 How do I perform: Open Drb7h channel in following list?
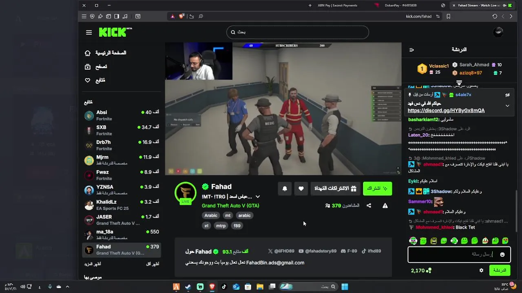[122, 145]
